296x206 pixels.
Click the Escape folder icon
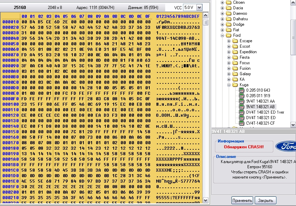(235, 41)
